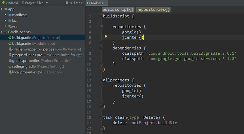Switch to the Project Files view tab
244x134 pixels.
32,3
